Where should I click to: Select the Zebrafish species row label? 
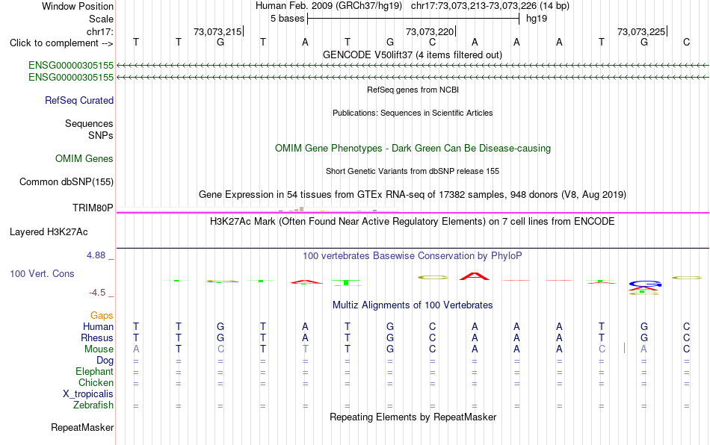tap(93, 405)
